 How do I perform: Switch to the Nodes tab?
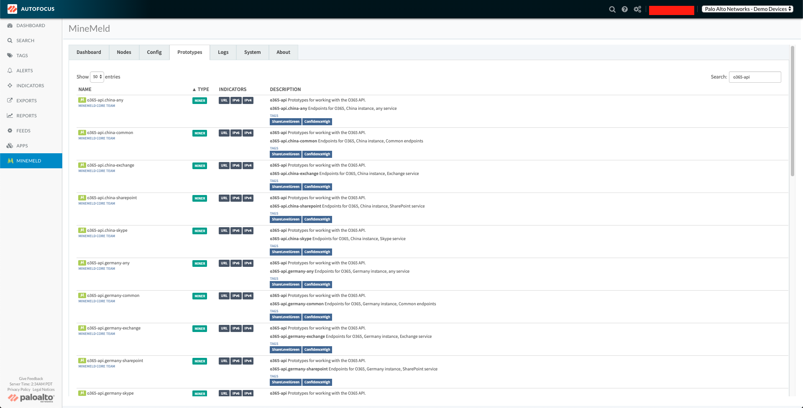pos(124,52)
